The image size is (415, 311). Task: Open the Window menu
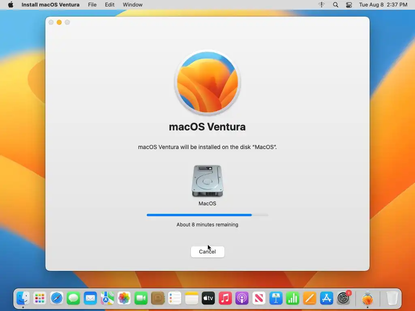click(x=133, y=5)
